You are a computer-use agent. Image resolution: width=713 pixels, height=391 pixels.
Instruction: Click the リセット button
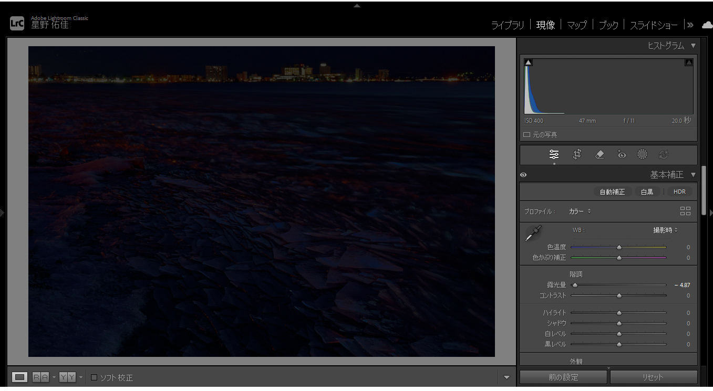[653, 377]
